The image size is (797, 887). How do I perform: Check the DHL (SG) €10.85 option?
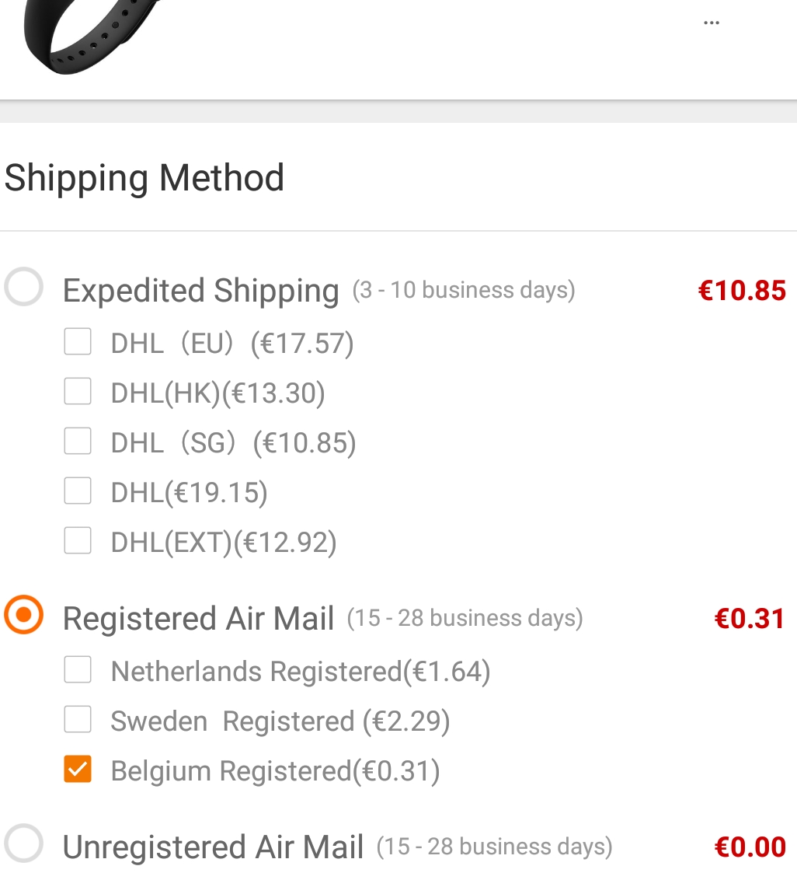[78, 442]
